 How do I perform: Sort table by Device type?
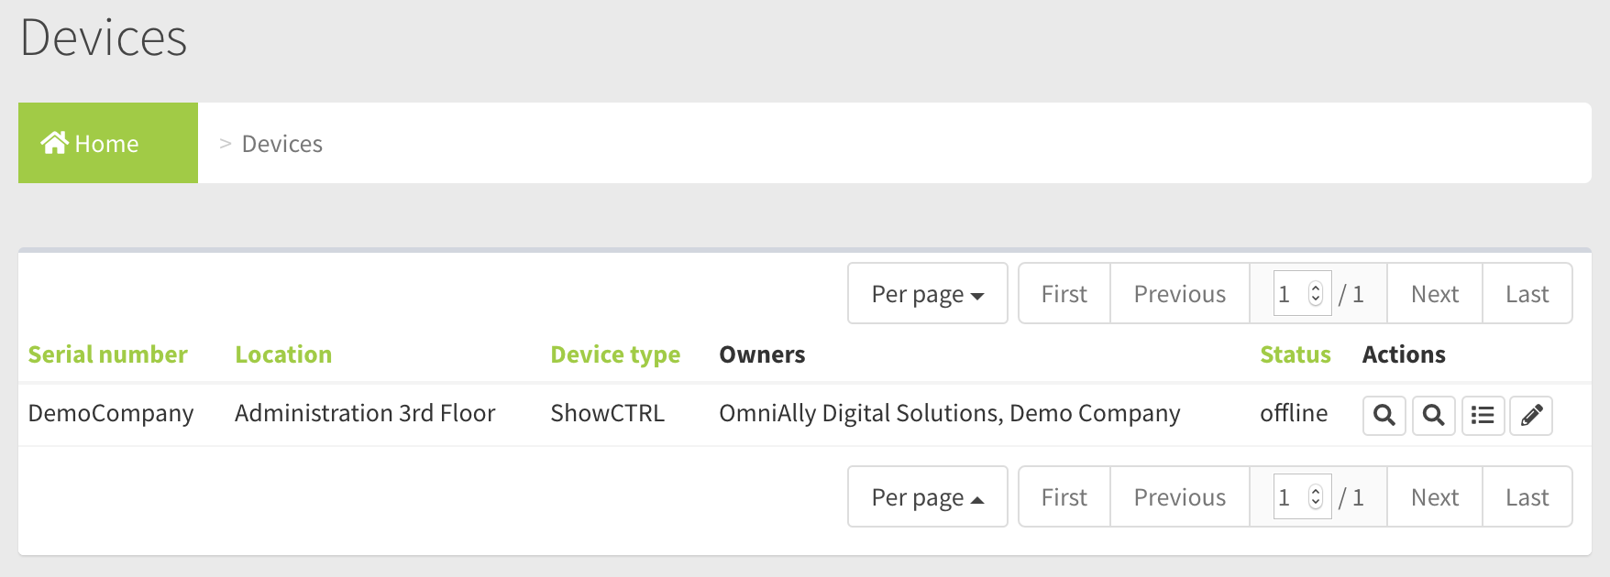[615, 355]
